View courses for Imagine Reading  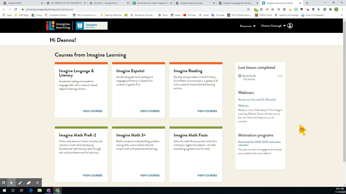pyautogui.click(x=207, y=111)
